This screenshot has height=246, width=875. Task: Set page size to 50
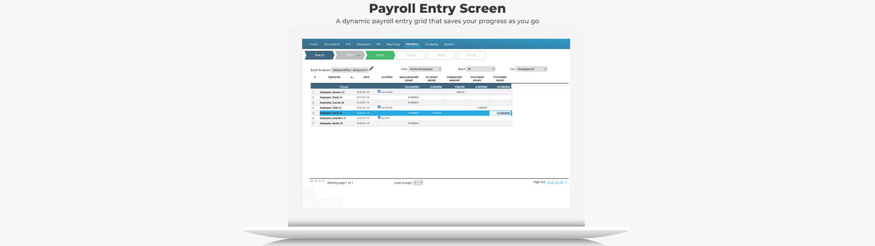(x=556, y=182)
